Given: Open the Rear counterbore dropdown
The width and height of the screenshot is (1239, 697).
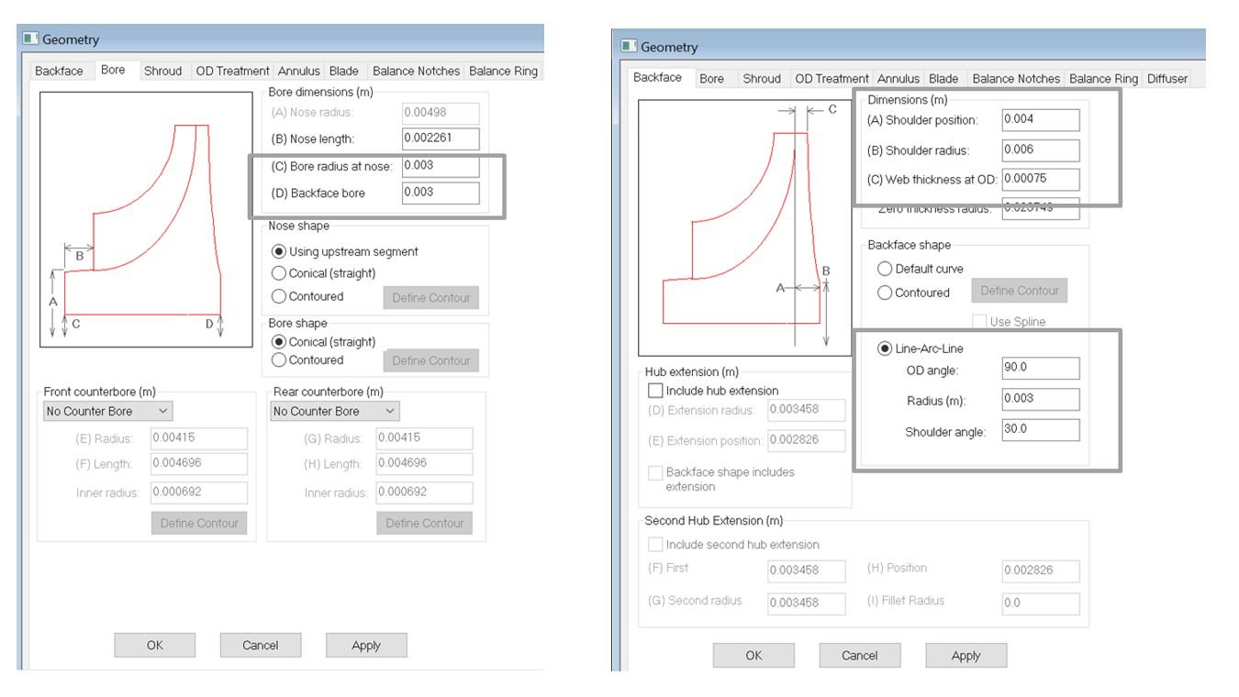Looking at the screenshot, I should 335,412.
